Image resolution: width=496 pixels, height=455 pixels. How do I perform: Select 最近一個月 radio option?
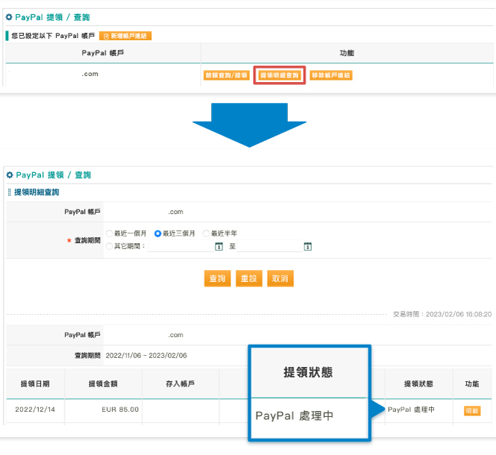[x=110, y=233]
